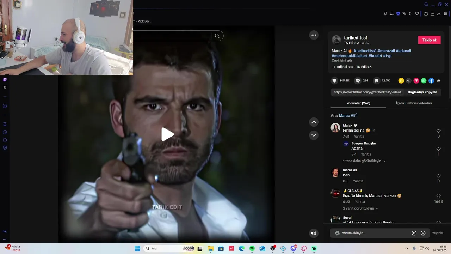Open browser easy setup sliders icon

point(445,14)
